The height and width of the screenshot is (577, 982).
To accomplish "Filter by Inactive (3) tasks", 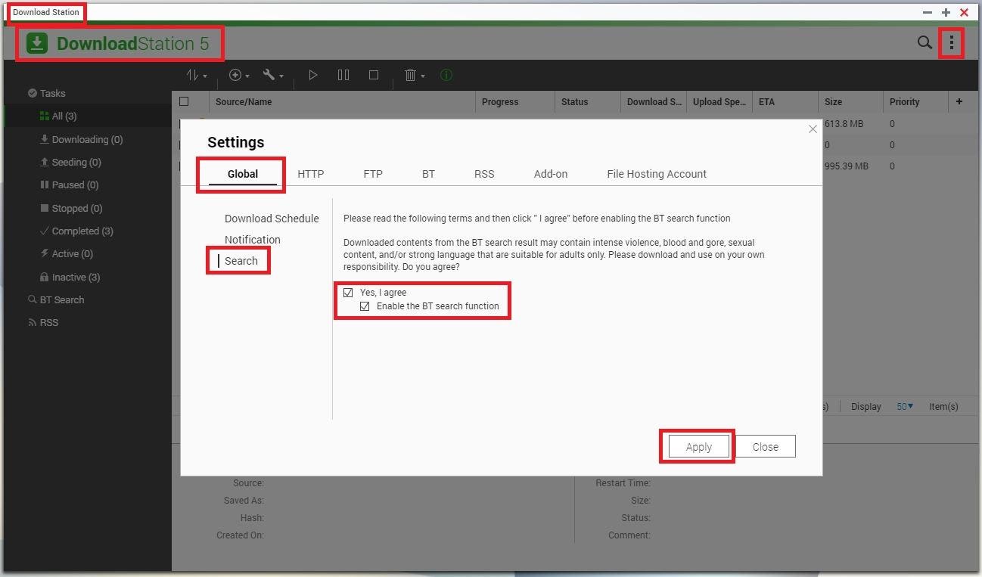I will [70, 277].
